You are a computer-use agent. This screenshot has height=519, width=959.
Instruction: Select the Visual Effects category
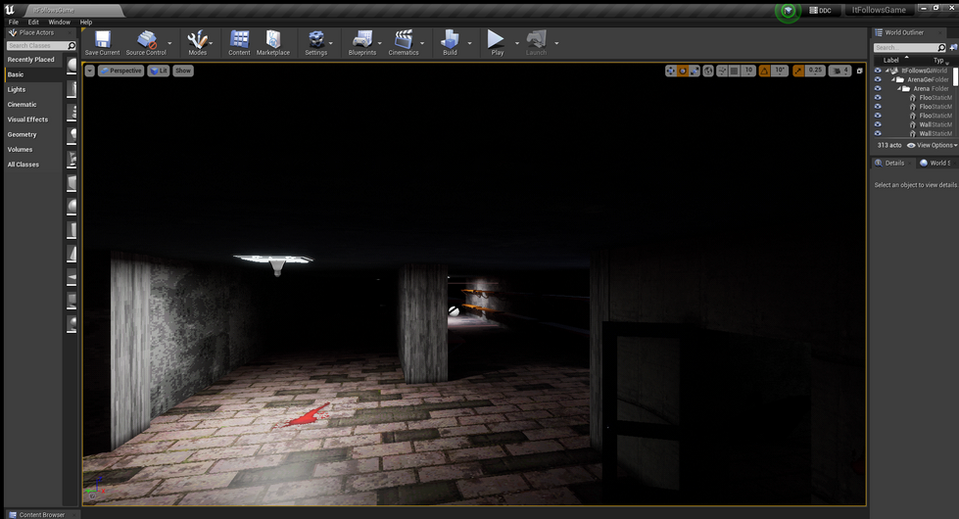pos(27,119)
